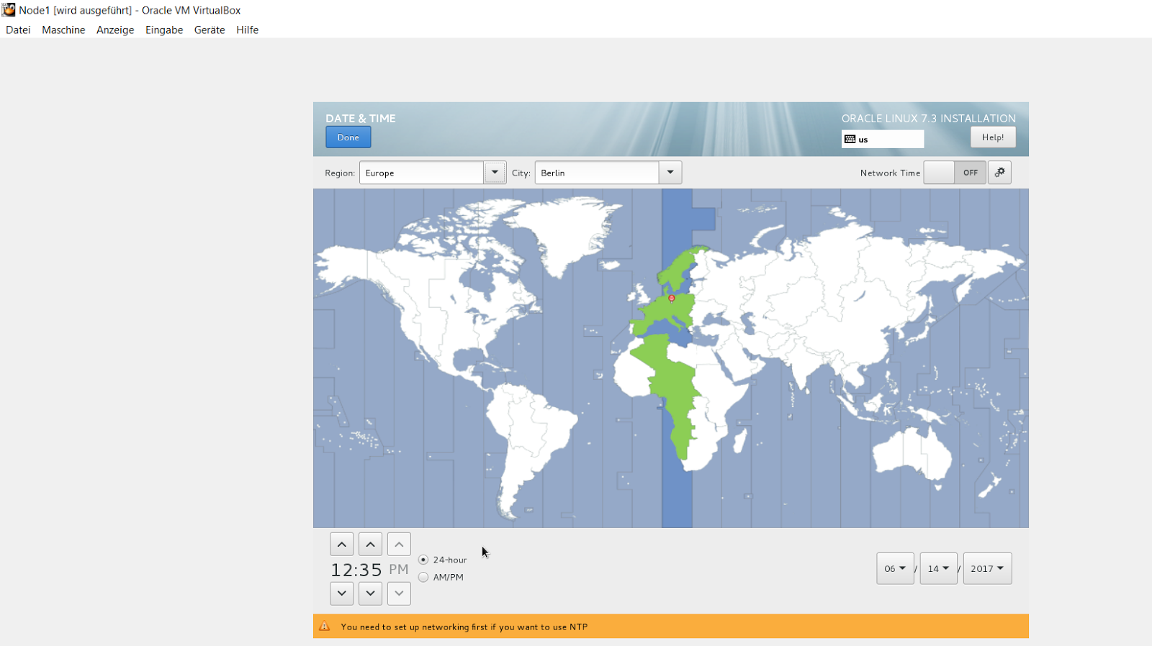This screenshot has width=1152, height=646.
Task: Switch AM/PM with the up arrow
Action: (x=399, y=545)
